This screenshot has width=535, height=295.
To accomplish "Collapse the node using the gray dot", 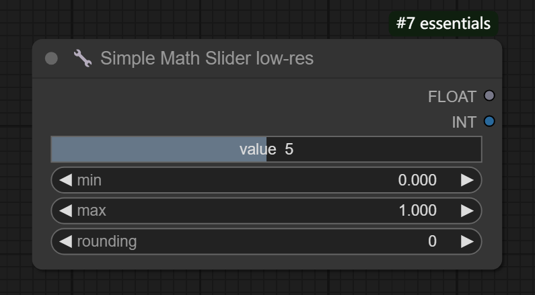I will [x=51, y=58].
